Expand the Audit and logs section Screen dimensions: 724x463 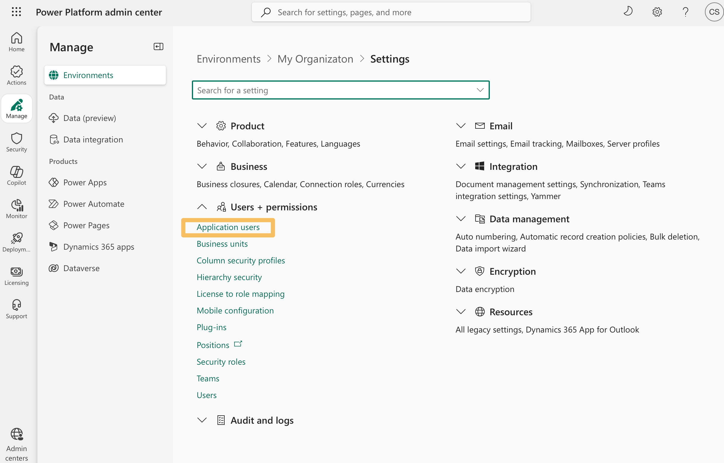click(202, 420)
